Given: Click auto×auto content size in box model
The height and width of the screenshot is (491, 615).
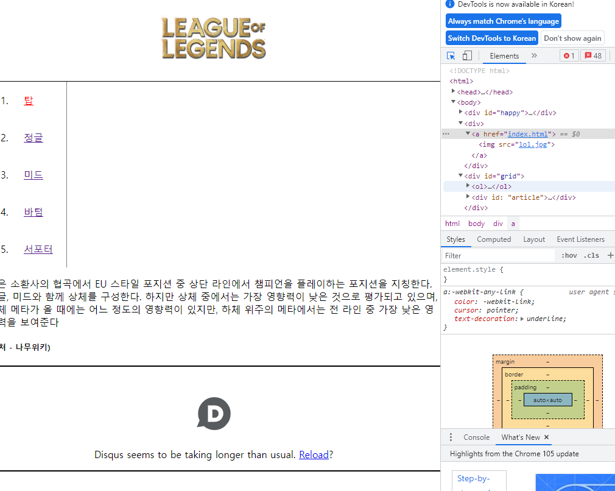Looking at the screenshot, I should pyautogui.click(x=547, y=400).
